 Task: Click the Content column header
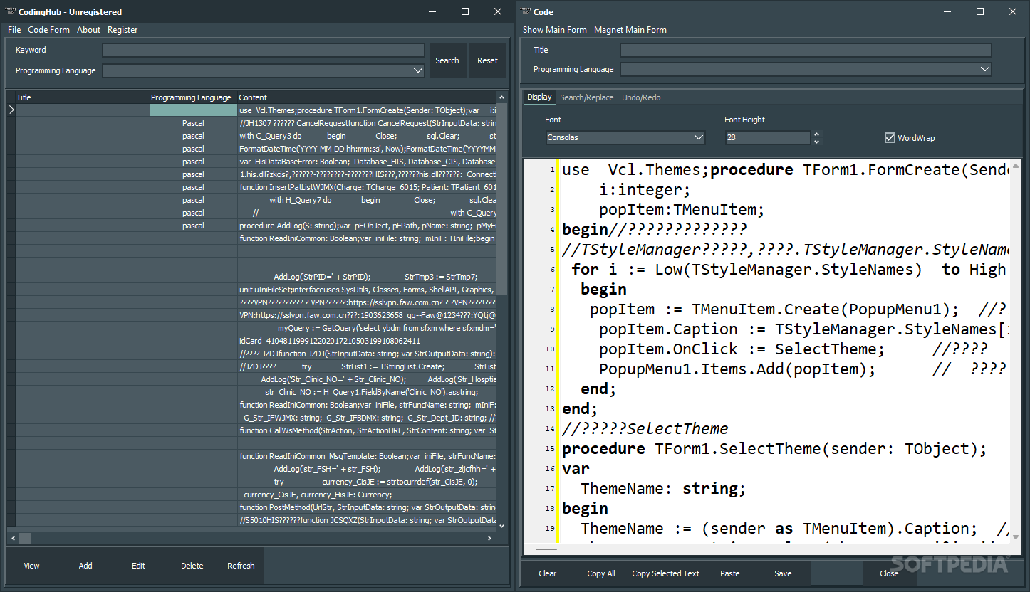367,97
